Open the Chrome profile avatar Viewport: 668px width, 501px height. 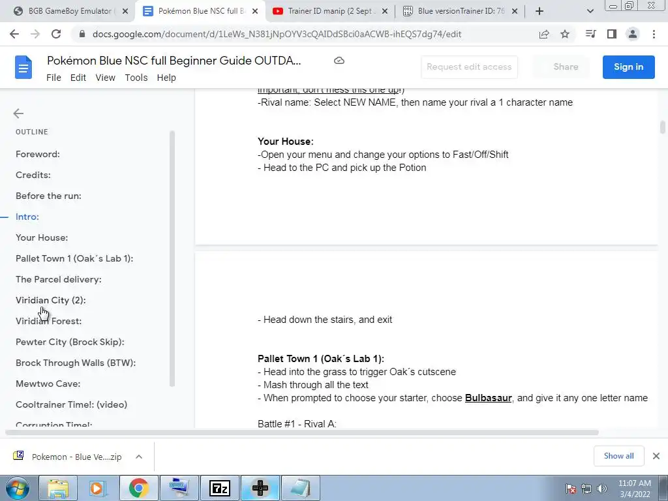[x=633, y=34]
